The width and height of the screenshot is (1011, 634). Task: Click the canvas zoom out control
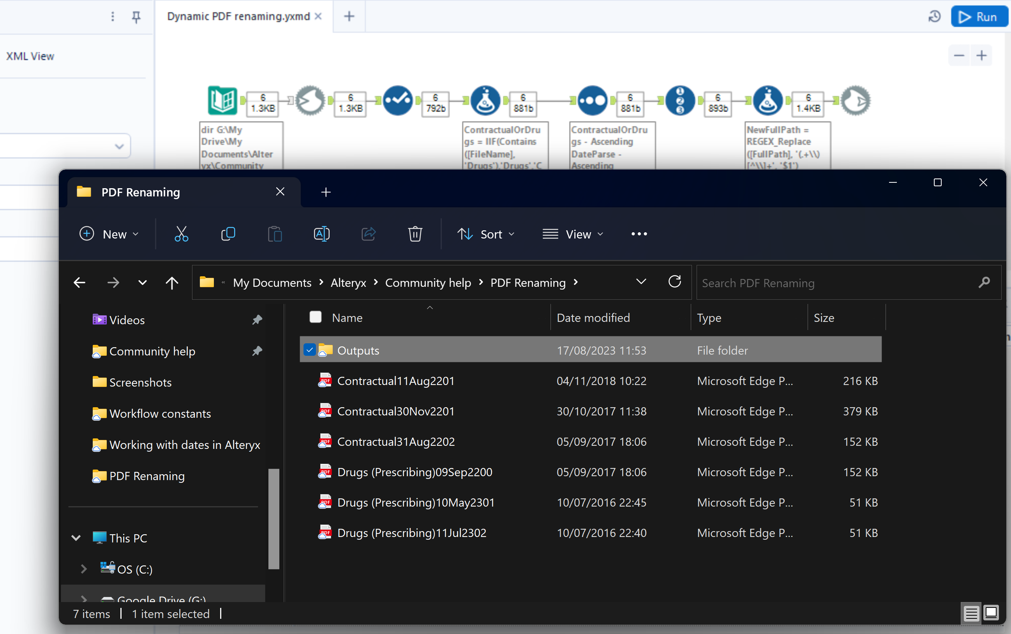959,55
